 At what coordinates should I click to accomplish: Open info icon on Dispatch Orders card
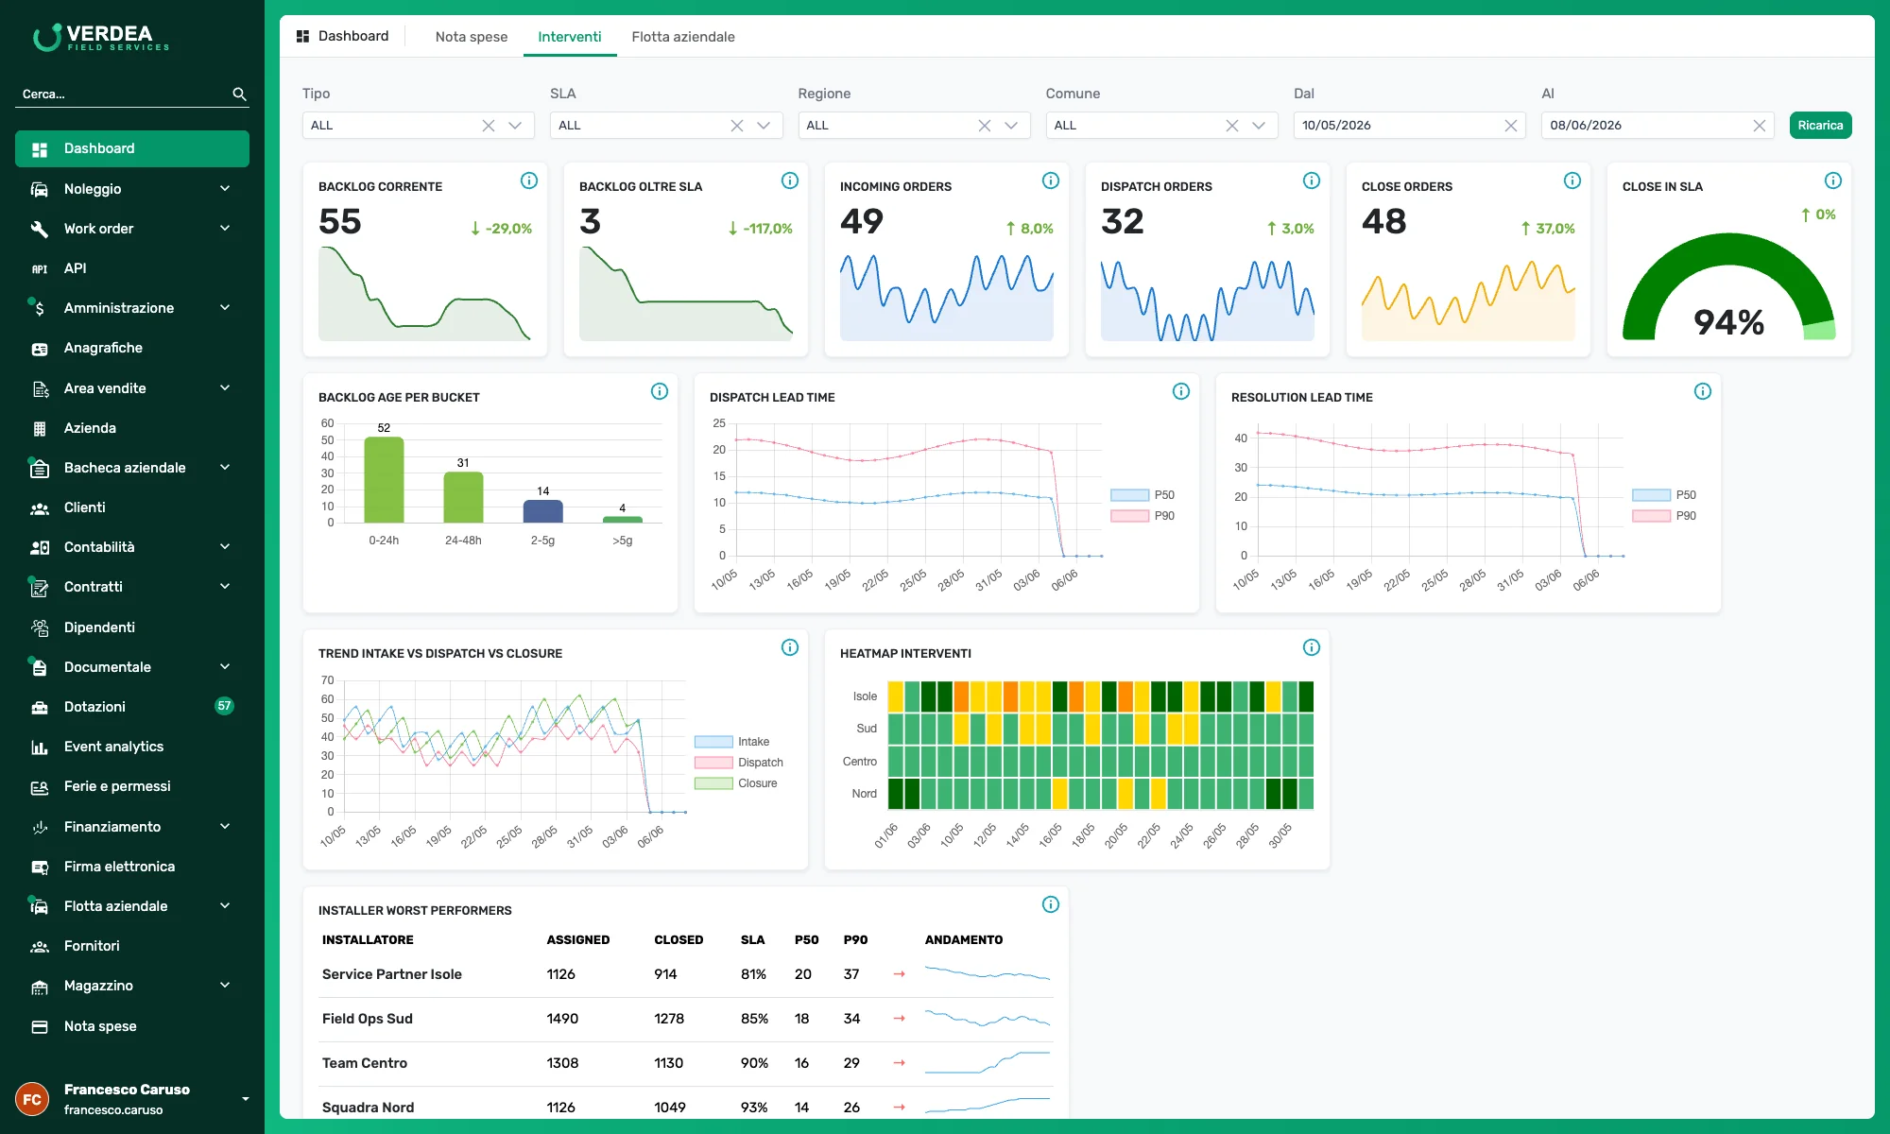(x=1312, y=180)
